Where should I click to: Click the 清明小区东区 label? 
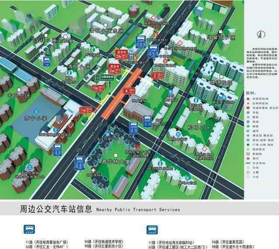(107, 31)
